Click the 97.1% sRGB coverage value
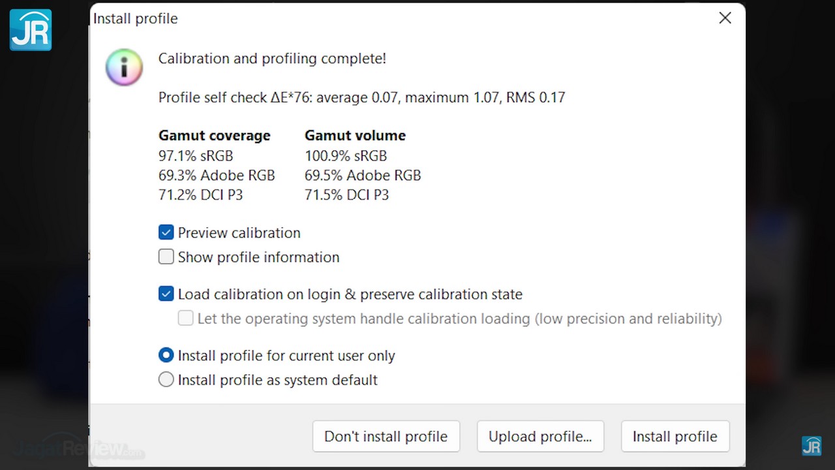The width and height of the screenshot is (835, 470). click(196, 155)
